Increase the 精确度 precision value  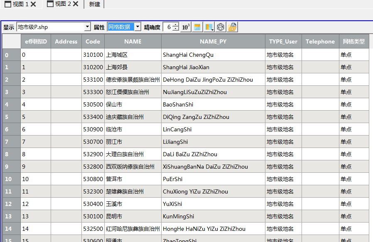click(176, 25)
